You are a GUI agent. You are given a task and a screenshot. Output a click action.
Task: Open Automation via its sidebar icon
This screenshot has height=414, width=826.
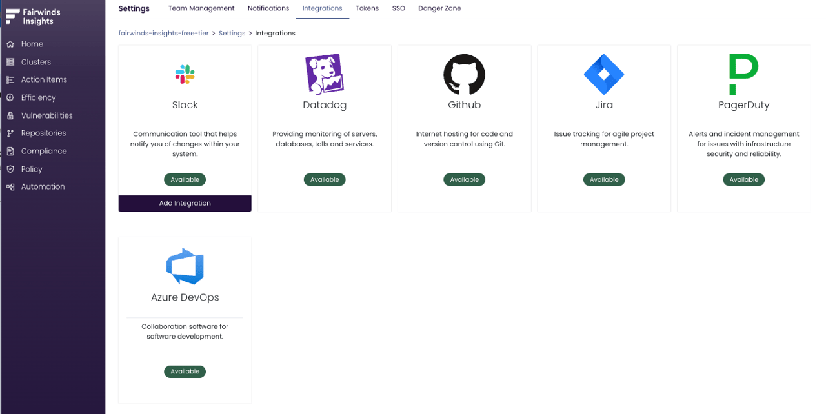pos(9,186)
